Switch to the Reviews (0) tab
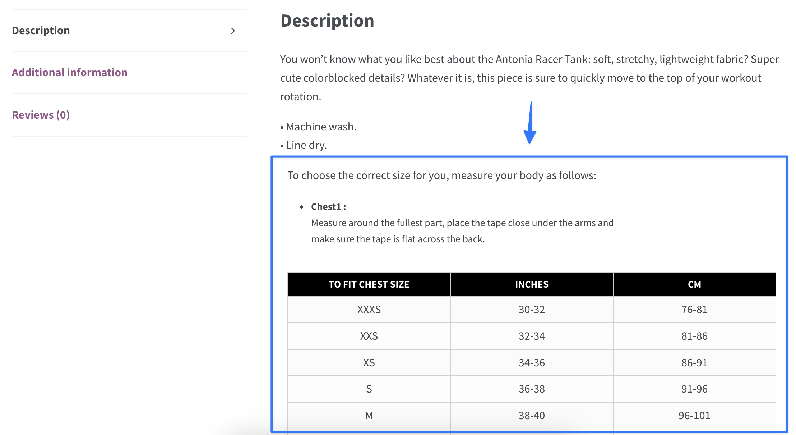Image resolution: width=796 pixels, height=435 pixels. coord(41,115)
